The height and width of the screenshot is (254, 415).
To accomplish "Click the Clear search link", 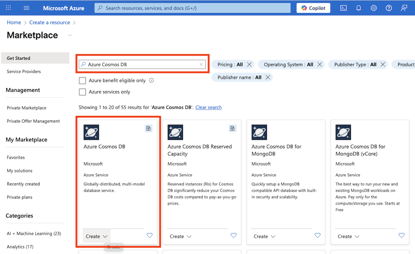I will point(208,107).
